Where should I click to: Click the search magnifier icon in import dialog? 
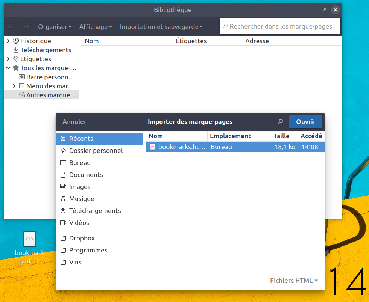click(280, 122)
